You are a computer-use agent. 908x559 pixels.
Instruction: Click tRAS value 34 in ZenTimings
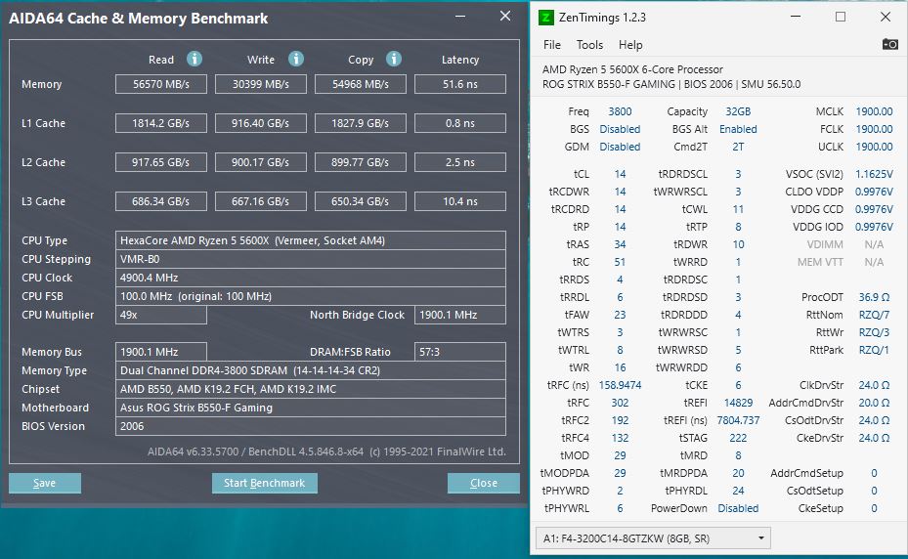tap(620, 244)
